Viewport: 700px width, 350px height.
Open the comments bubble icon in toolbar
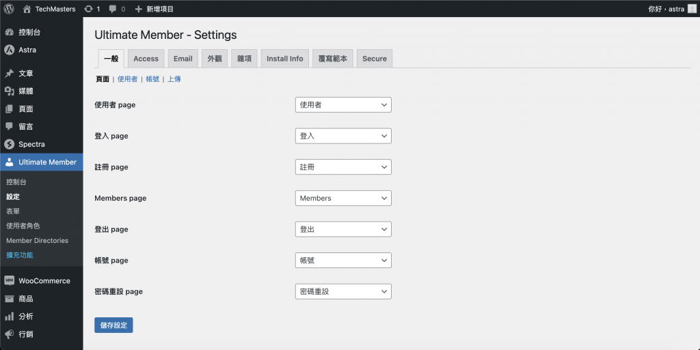[113, 9]
